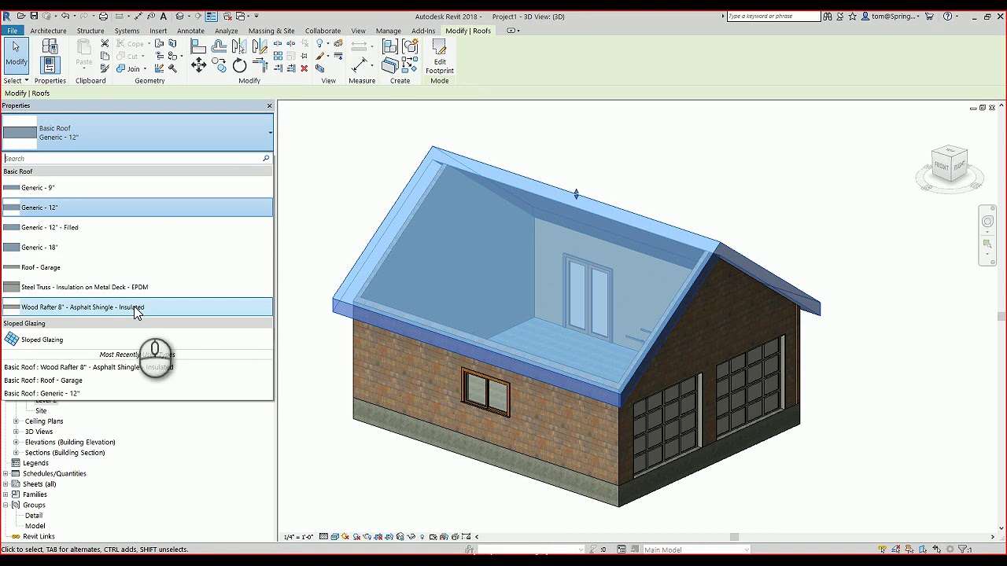Click the red Delete X icon
The width and height of the screenshot is (1007, 566).
tap(304, 68)
